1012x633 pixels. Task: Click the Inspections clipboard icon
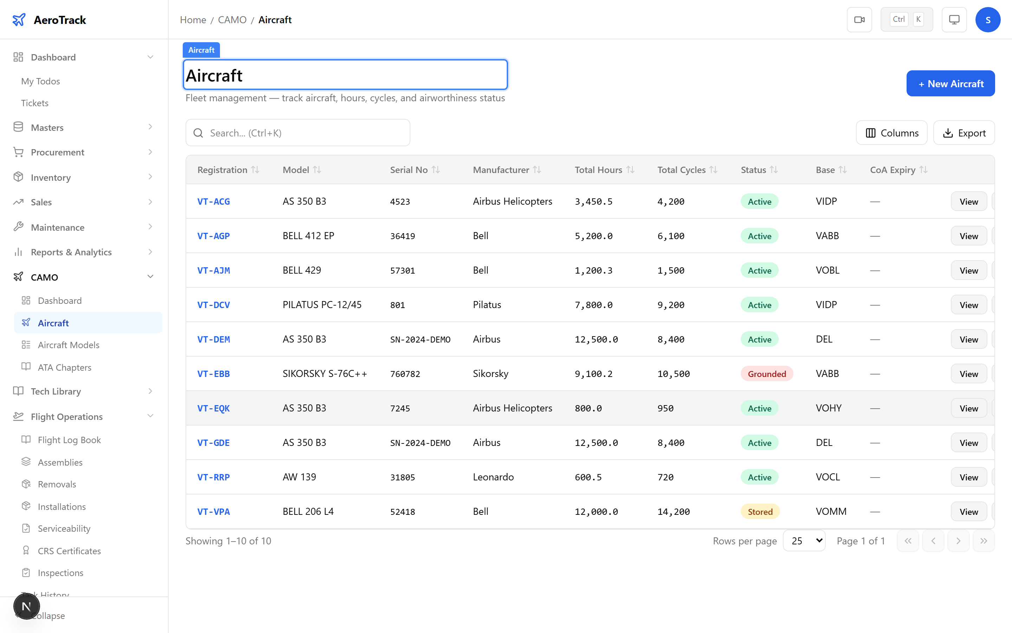(x=26, y=572)
